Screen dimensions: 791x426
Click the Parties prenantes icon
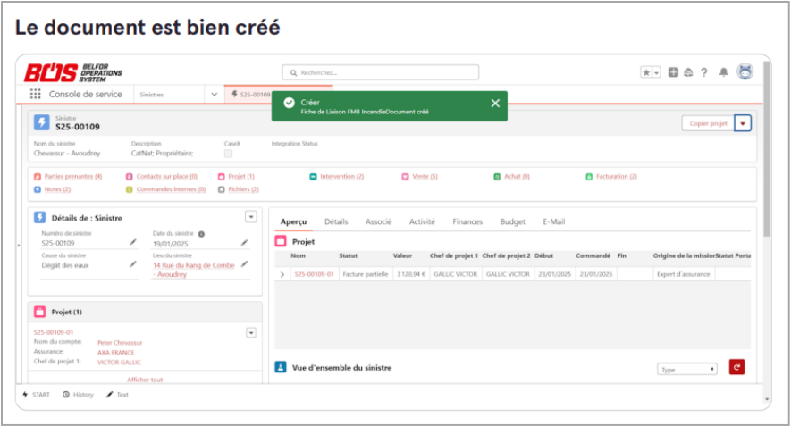[x=38, y=177]
